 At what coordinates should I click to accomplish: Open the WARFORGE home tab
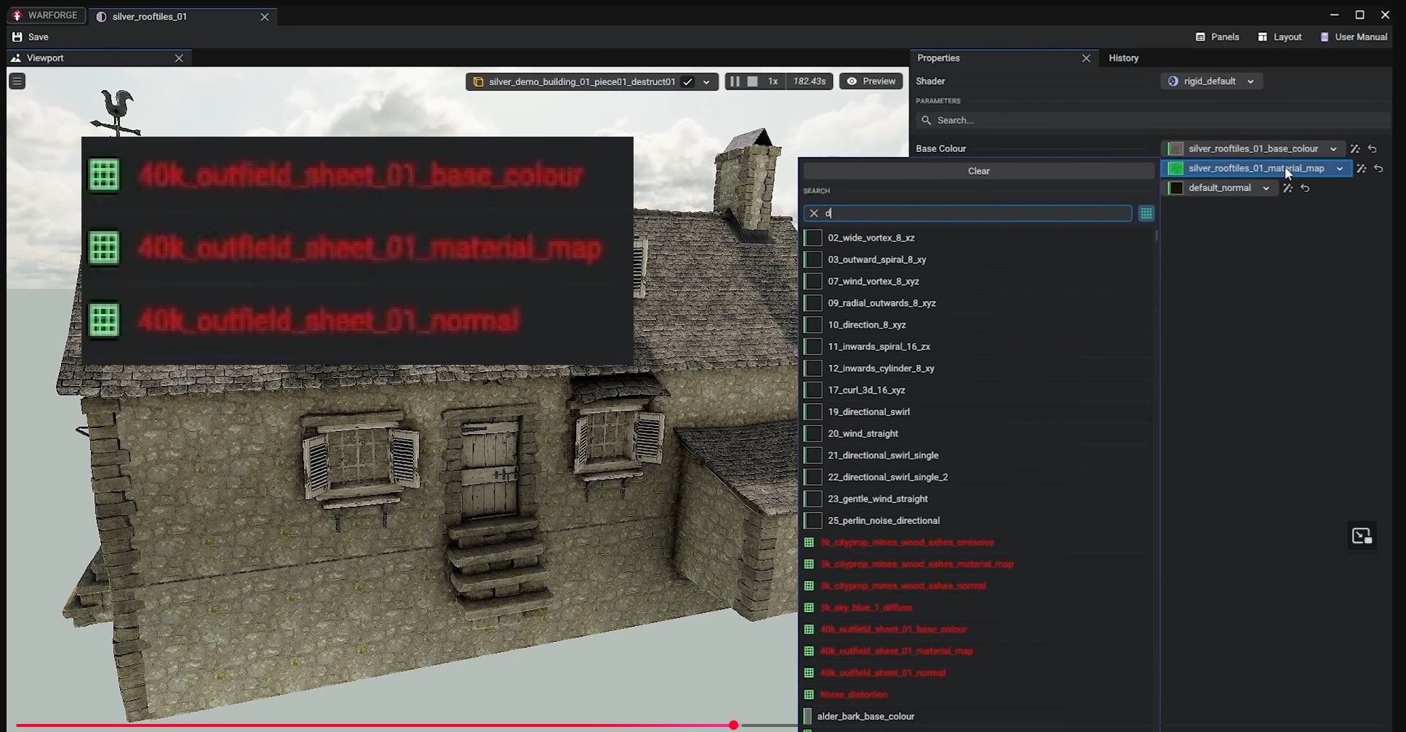tap(46, 15)
